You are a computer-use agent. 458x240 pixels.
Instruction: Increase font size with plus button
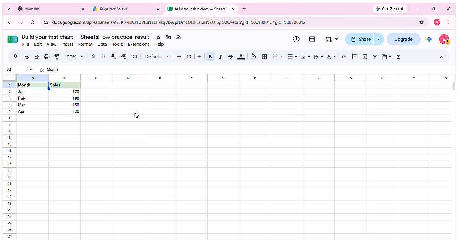tap(199, 56)
